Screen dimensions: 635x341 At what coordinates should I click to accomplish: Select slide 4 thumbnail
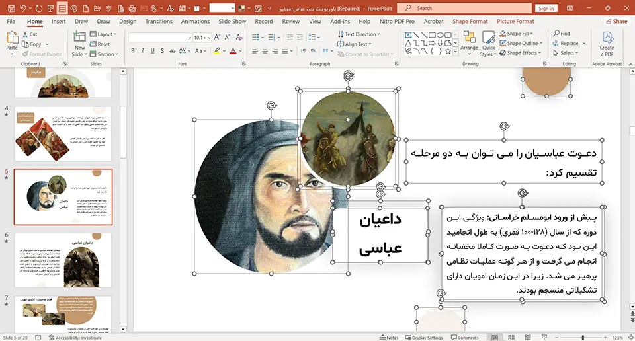click(63, 133)
